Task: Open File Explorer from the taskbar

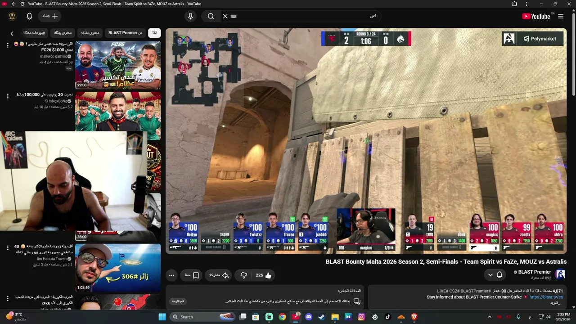Action: (335, 317)
